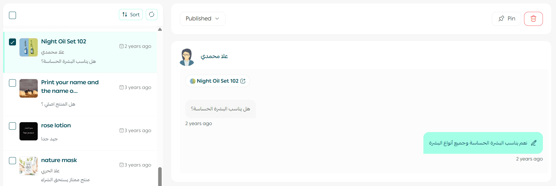Open the Published status dropdown
556x186 pixels.
pos(203,19)
